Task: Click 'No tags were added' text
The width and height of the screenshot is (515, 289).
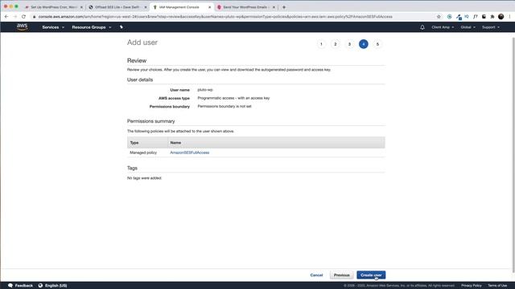Action: point(144,178)
